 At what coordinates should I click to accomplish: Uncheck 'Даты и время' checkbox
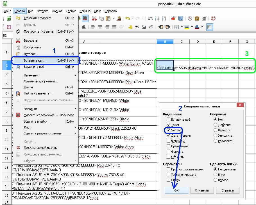point(169,136)
